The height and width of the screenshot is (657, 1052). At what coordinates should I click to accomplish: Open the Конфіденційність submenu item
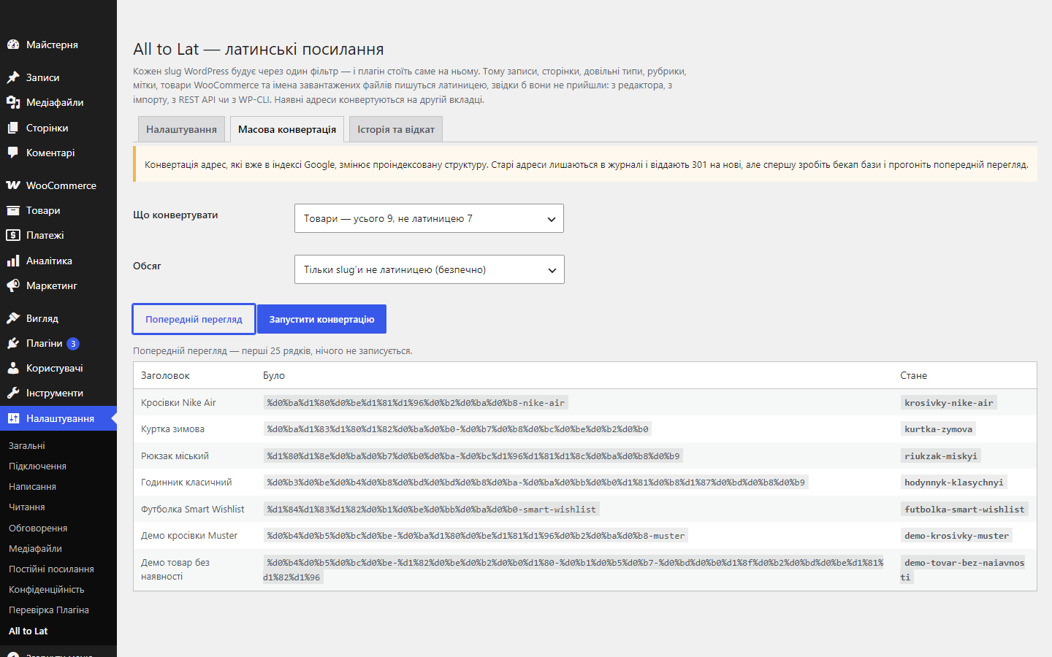point(47,589)
